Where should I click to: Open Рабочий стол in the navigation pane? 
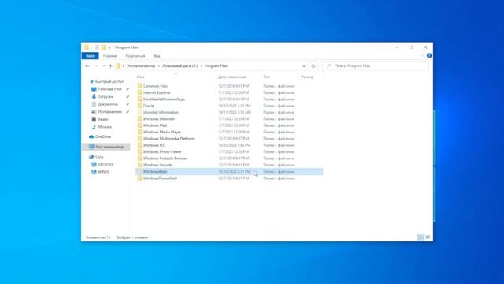pos(109,89)
